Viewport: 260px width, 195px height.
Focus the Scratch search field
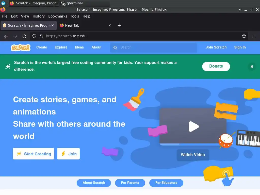[x=154, y=47]
